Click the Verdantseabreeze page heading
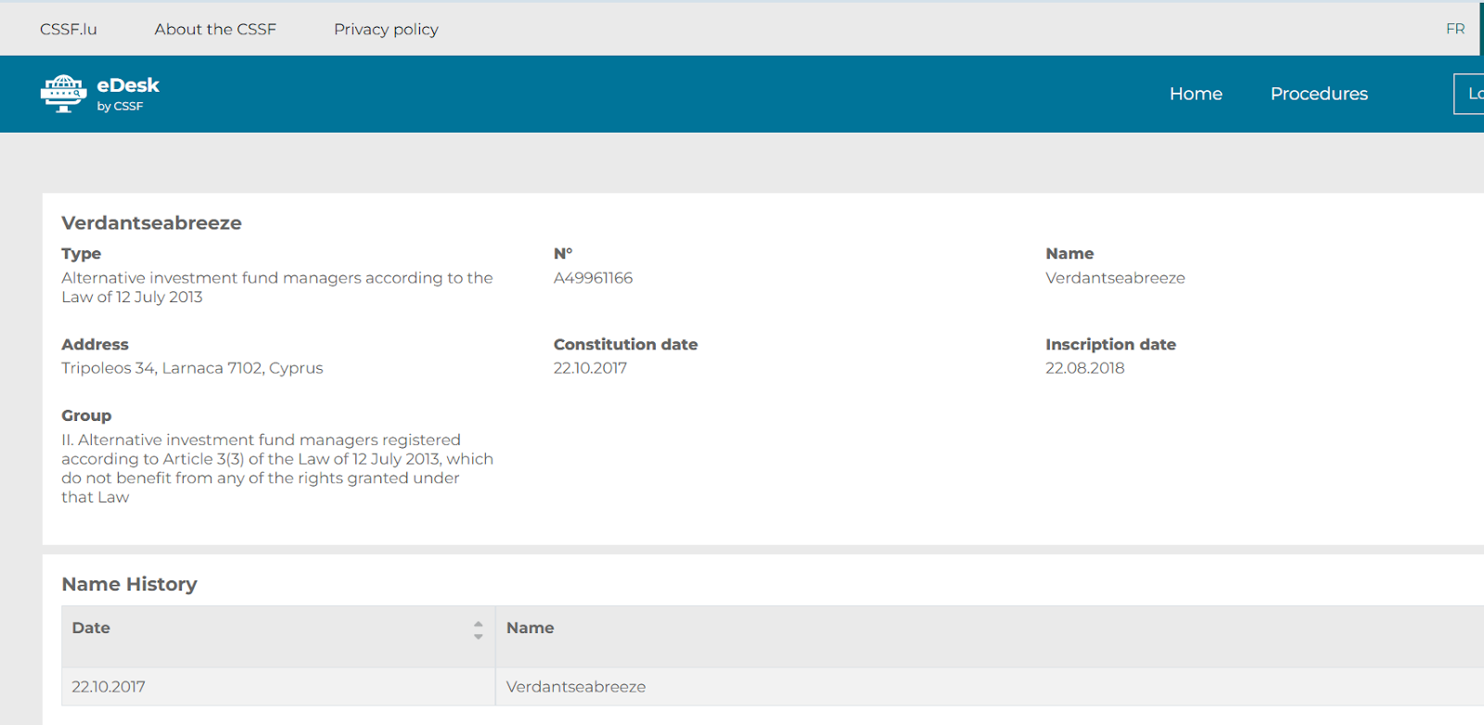 [x=151, y=223]
